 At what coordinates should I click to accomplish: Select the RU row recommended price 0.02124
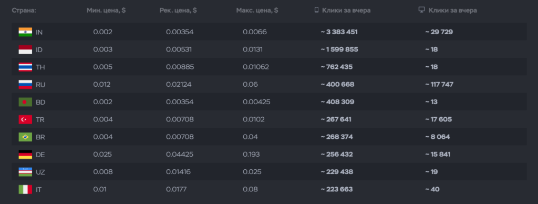pyautogui.click(x=179, y=85)
